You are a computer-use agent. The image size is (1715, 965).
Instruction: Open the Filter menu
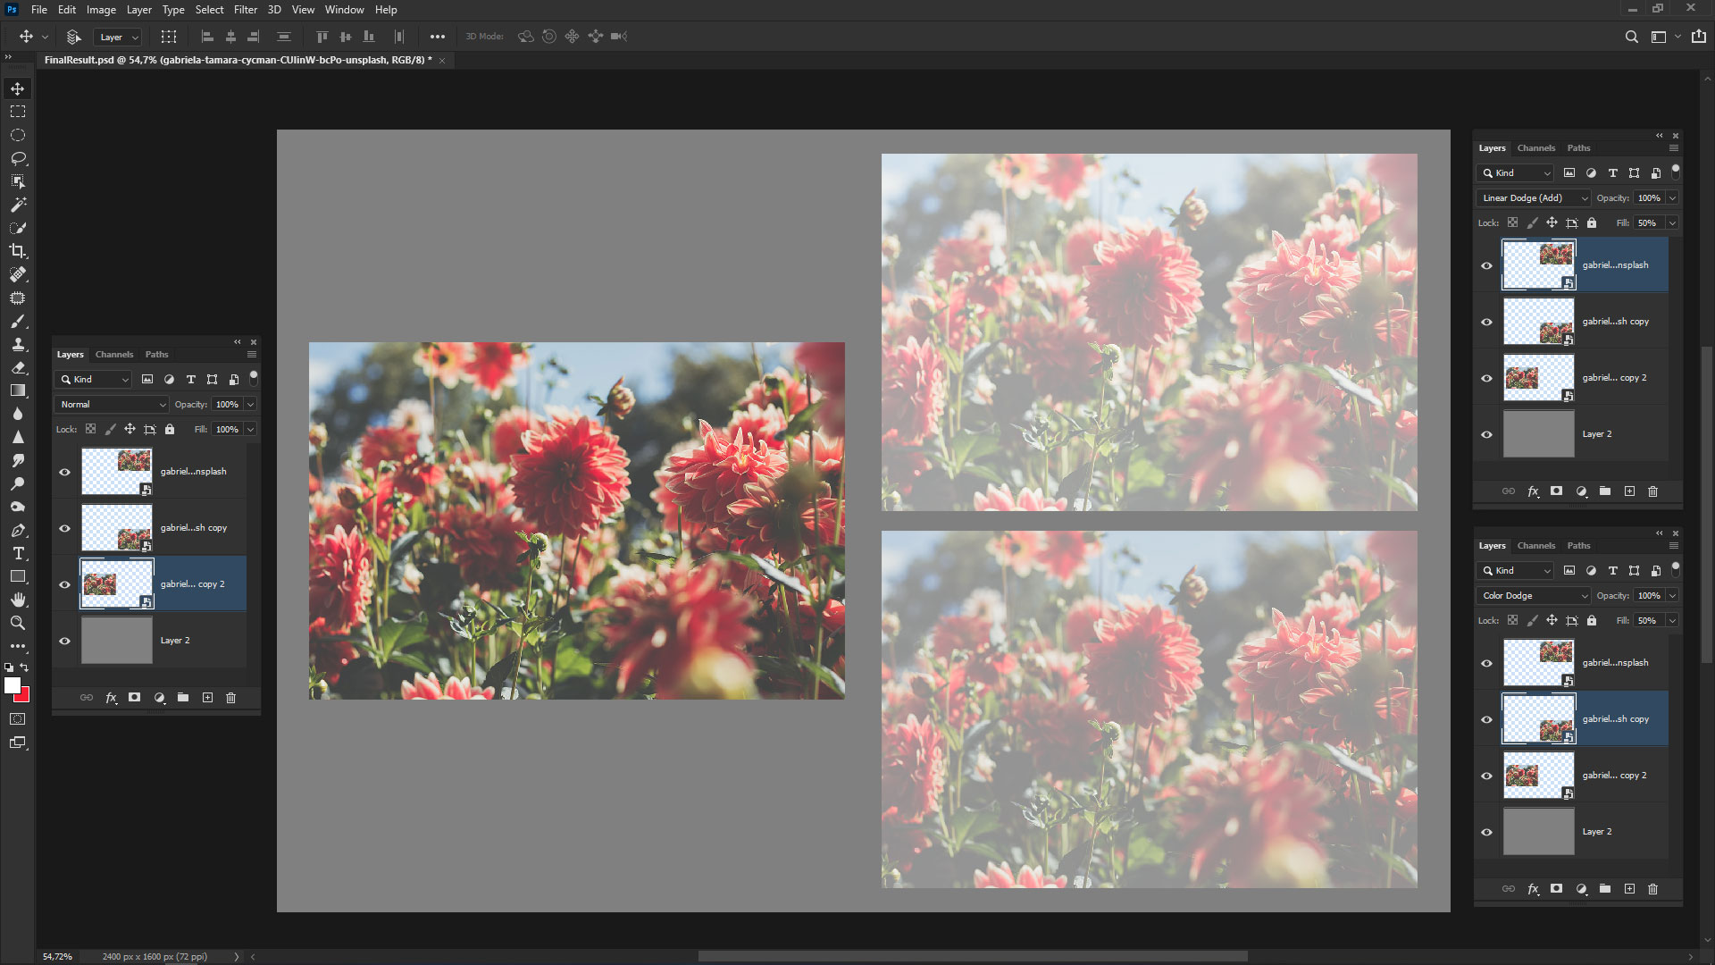(245, 10)
